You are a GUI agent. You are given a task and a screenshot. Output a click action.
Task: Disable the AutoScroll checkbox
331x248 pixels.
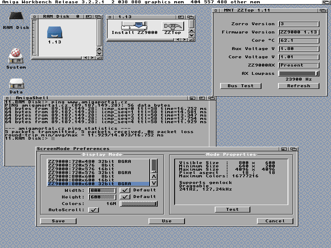pyautogui.click(x=94, y=210)
